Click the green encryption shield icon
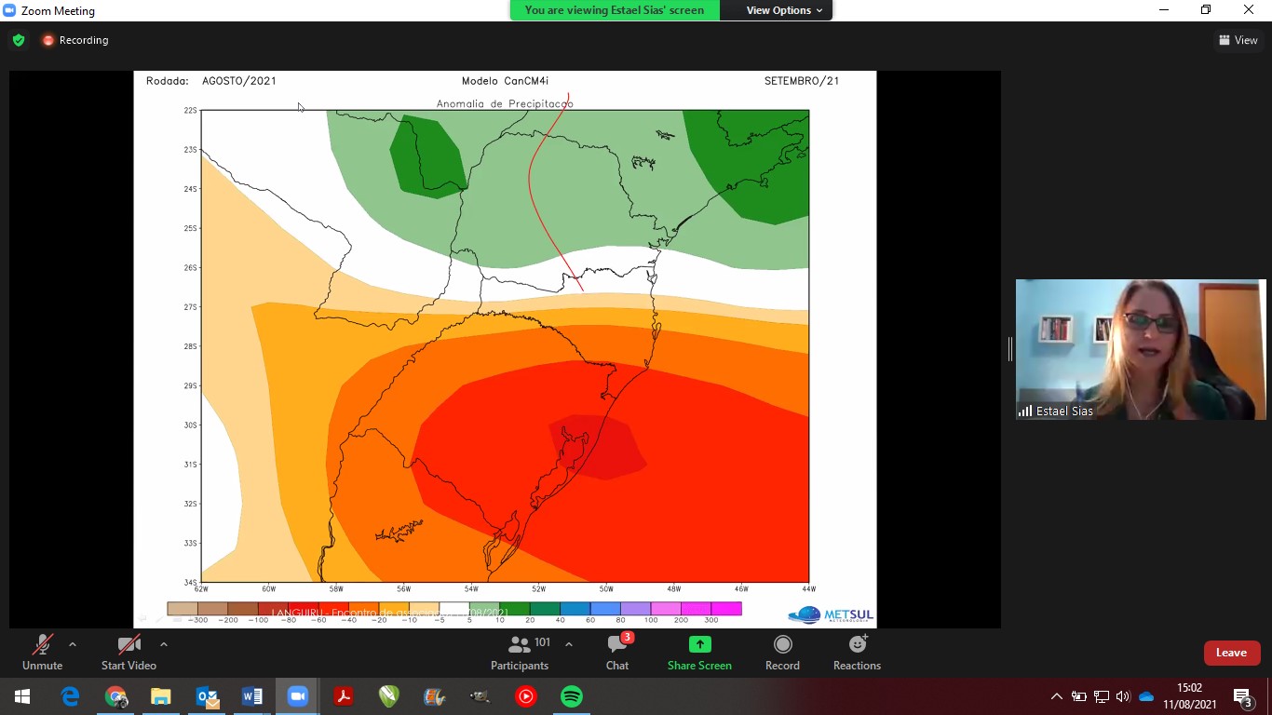This screenshot has width=1272, height=715. pyautogui.click(x=19, y=40)
